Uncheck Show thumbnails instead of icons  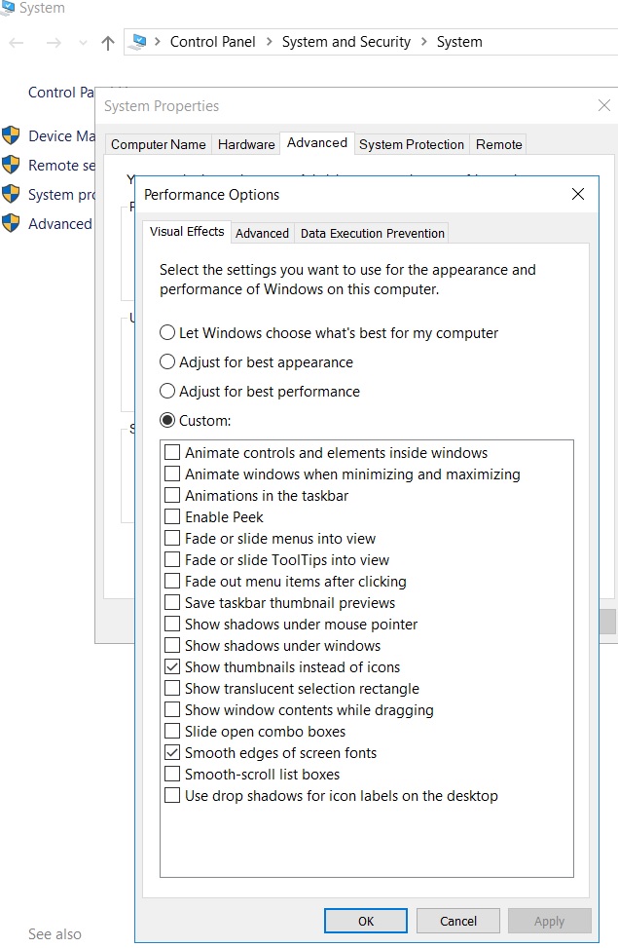tap(172, 667)
